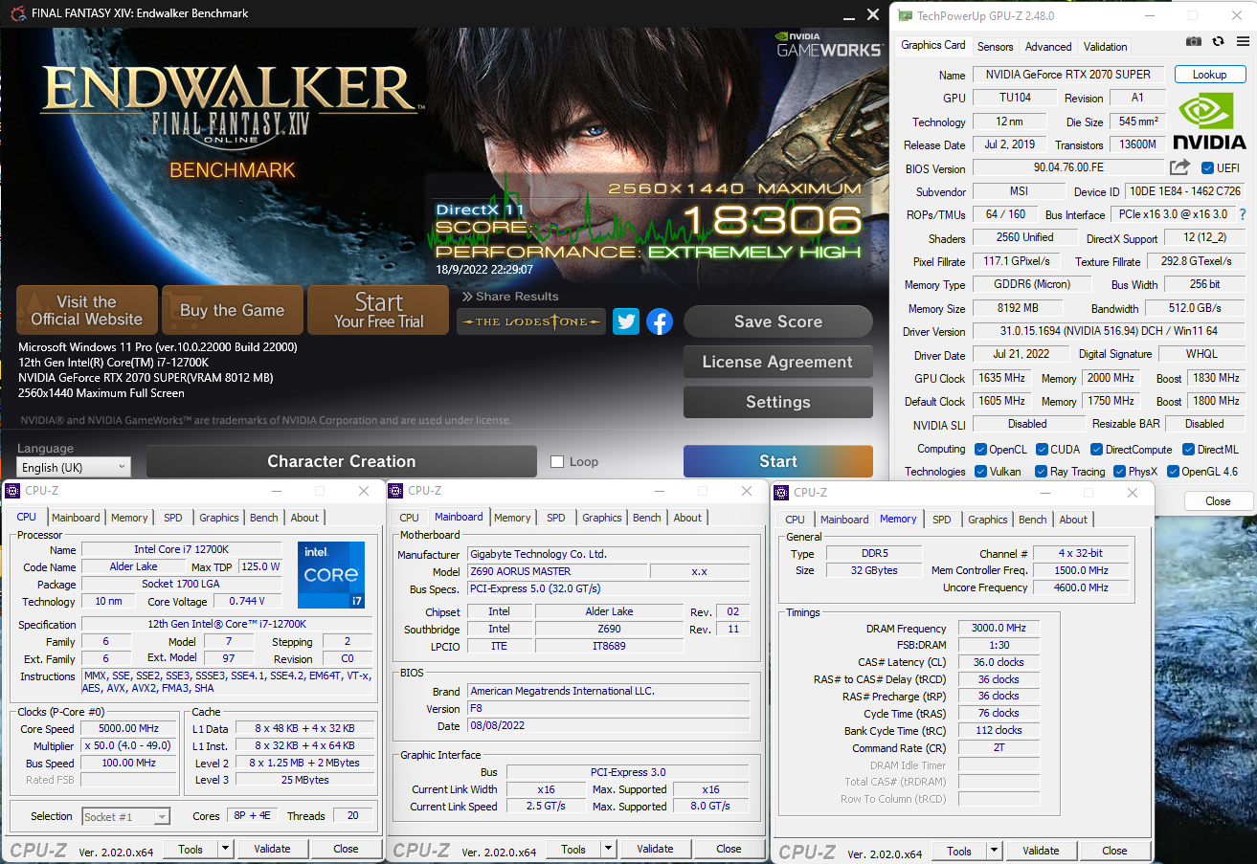Click GPU-Z title bar app icon
The width and height of the screenshot is (1257, 864).
coord(904,15)
